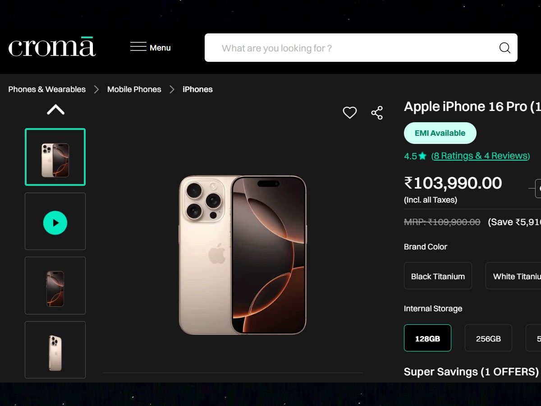The image size is (541, 406).
Task: Open the iPhones breadcrumb link
Action: [197, 89]
